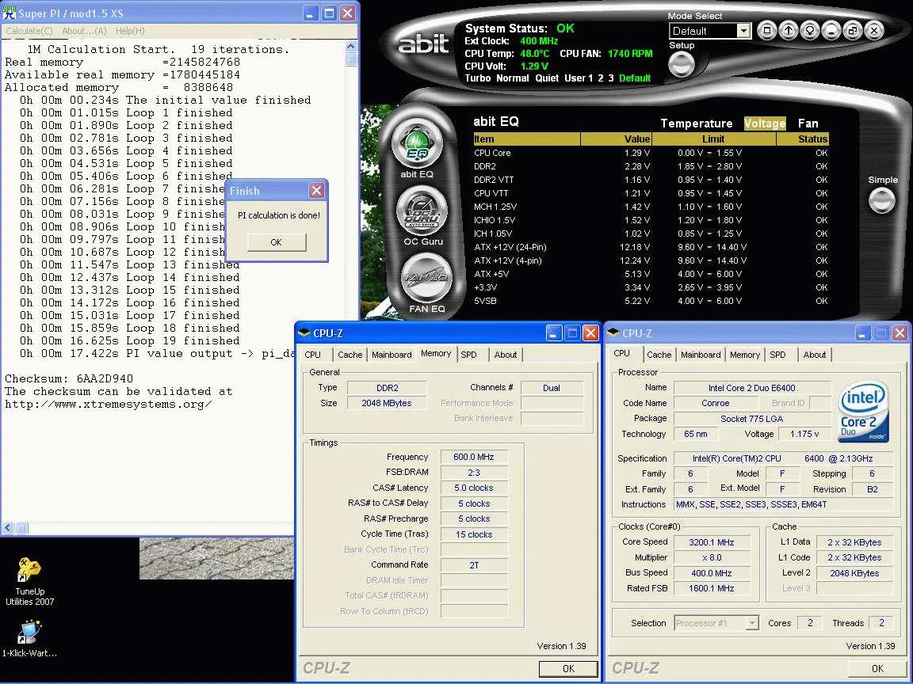Click the round Simple mode button
913x684 pixels.
pos(882,200)
